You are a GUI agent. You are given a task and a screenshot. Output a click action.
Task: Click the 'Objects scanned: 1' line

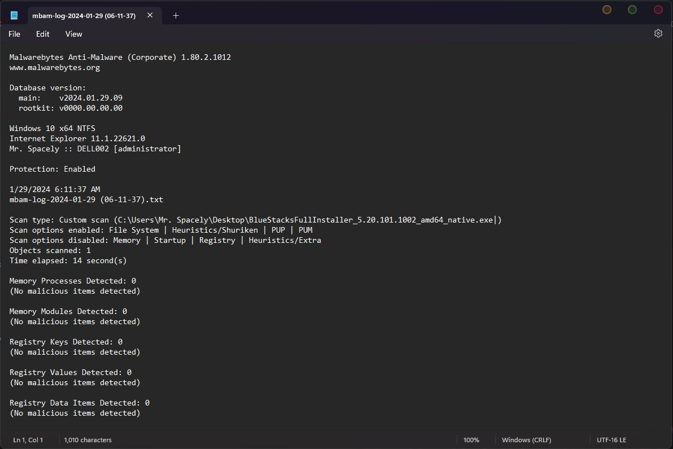[x=50, y=250]
